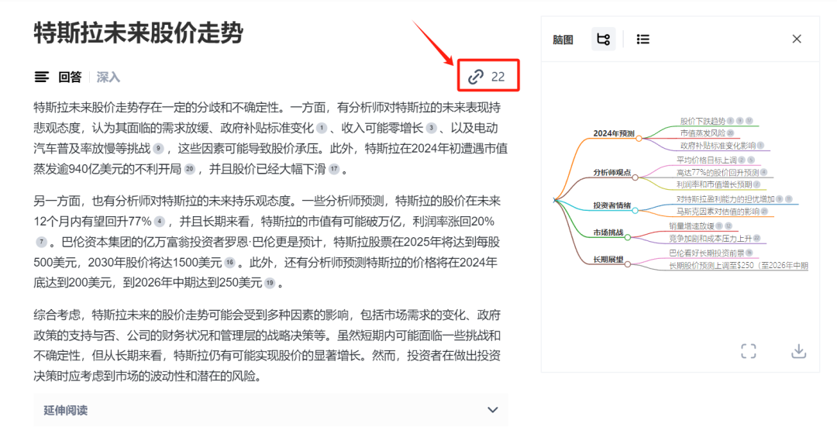
Task: Collapse the 长期展望 node circle
Action: coord(627,264)
